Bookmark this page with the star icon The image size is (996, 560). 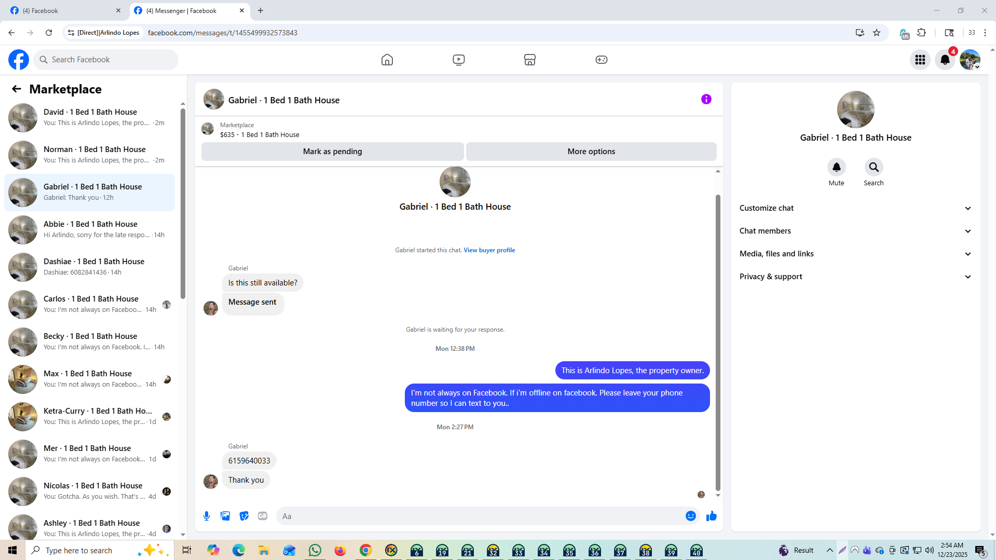tap(877, 33)
